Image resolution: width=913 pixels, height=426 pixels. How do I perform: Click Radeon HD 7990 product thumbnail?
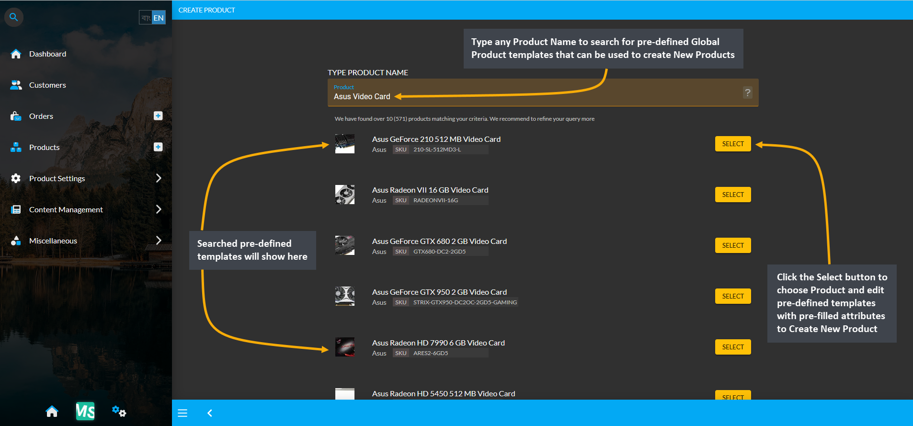click(345, 347)
